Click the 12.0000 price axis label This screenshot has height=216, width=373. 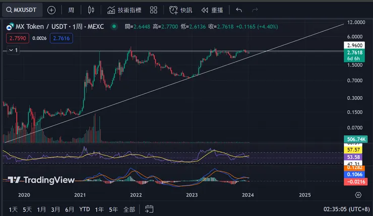[x=356, y=22]
